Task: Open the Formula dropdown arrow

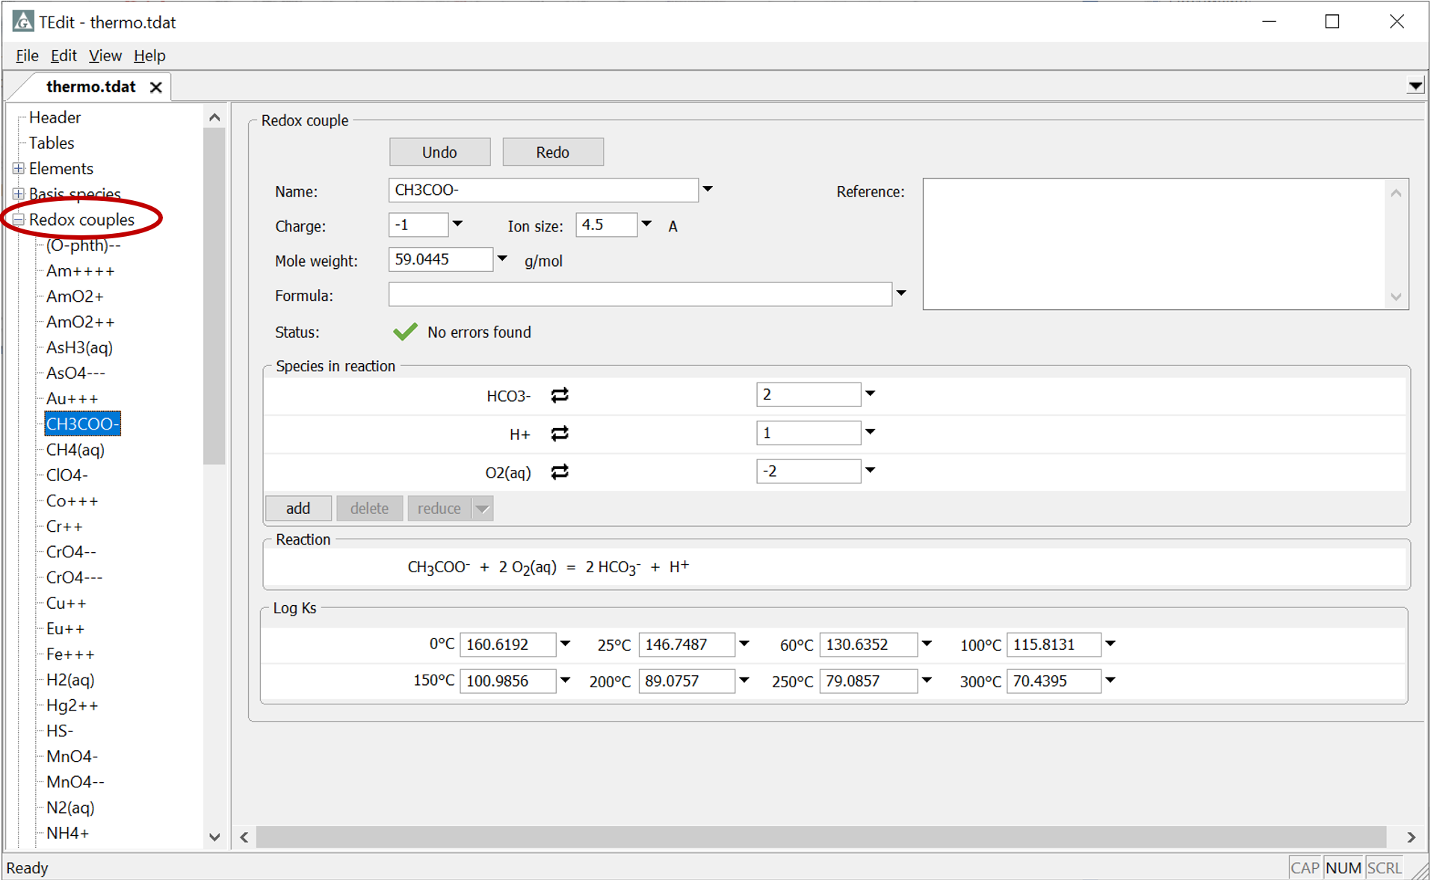Action: point(901,294)
